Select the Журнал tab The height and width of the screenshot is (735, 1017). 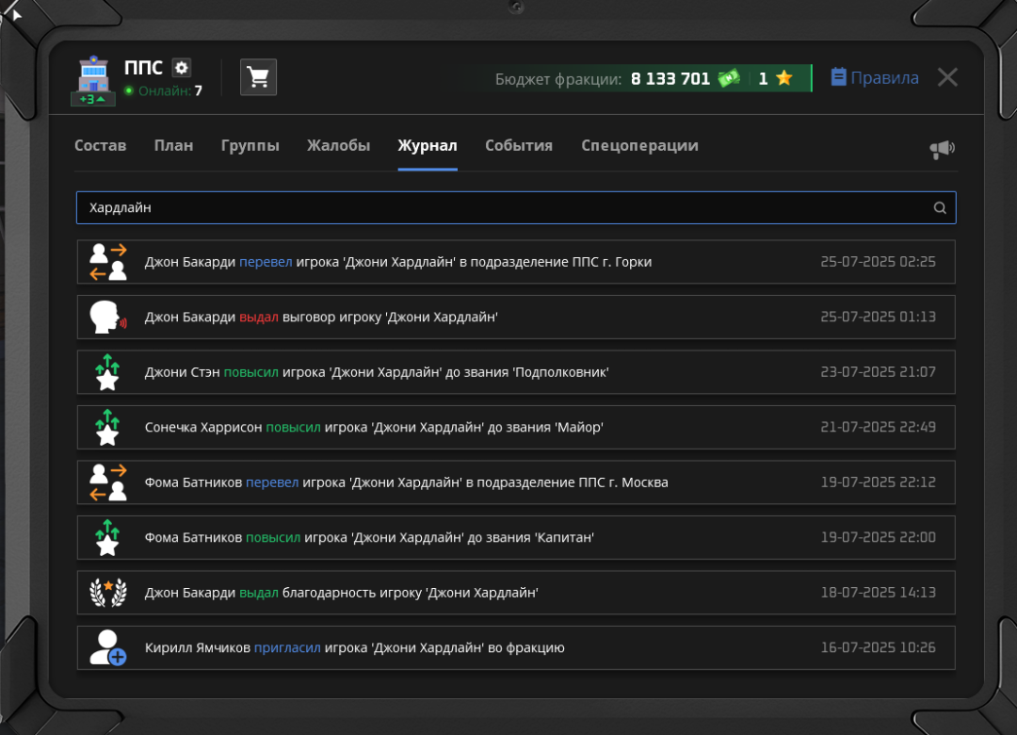[428, 145]
